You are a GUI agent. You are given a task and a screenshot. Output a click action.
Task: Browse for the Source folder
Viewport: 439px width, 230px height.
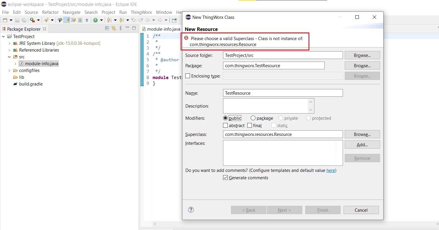click(x=362, y=55)
